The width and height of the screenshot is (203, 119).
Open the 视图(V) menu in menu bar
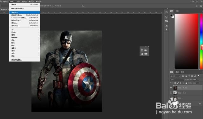(x=24, y=2)
